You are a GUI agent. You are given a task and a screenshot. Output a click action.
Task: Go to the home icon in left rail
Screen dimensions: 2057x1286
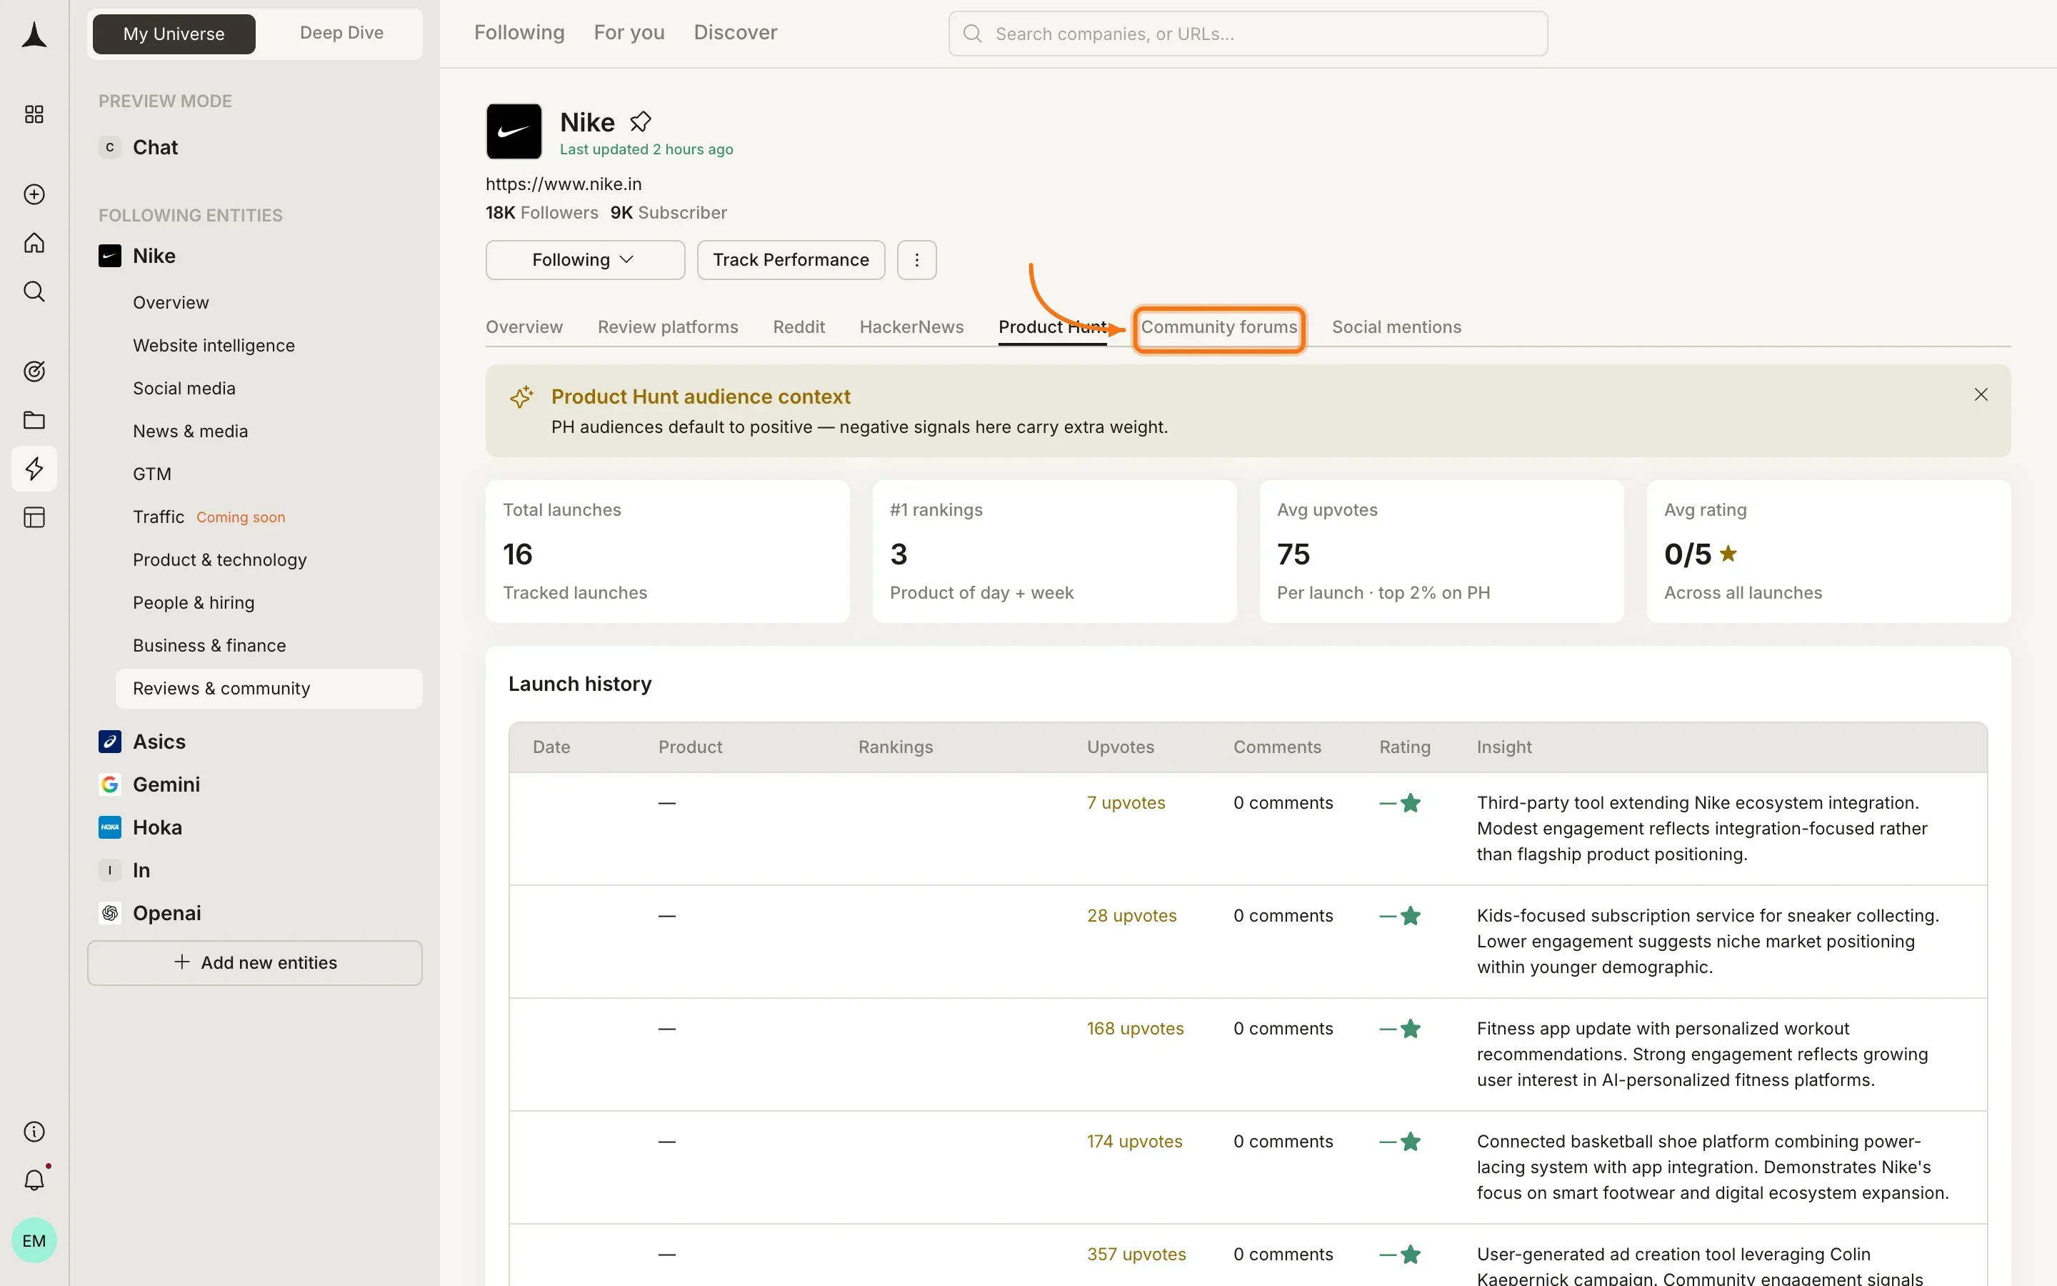click(34, 243)
